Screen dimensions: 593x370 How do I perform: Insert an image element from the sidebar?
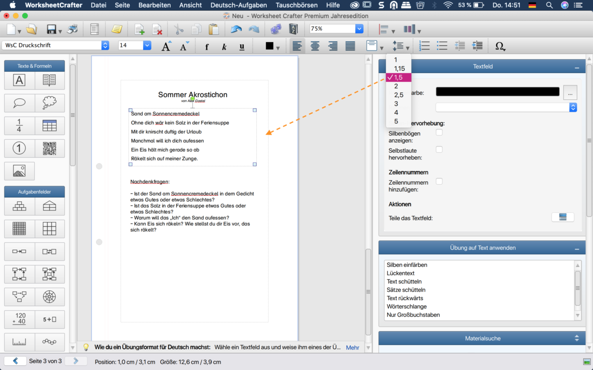tap(19, 171)
